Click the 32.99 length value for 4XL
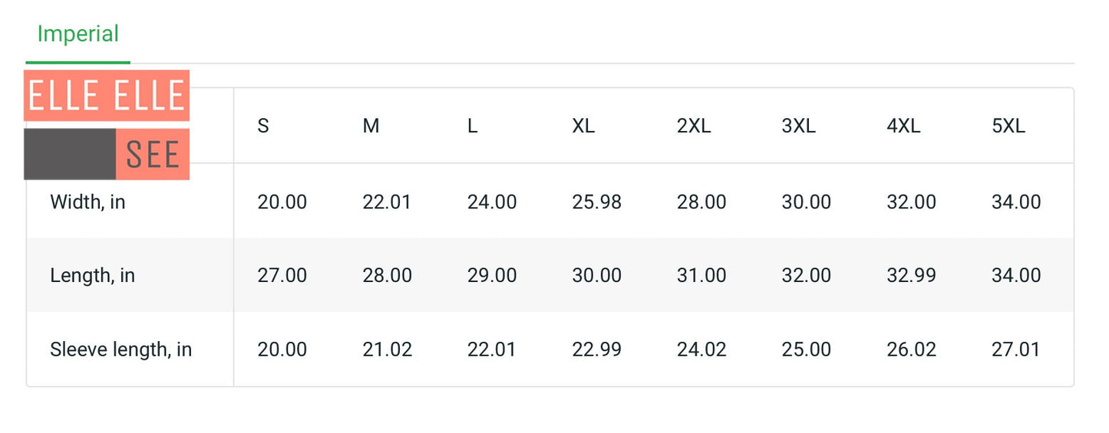 (x=911, y=276)
